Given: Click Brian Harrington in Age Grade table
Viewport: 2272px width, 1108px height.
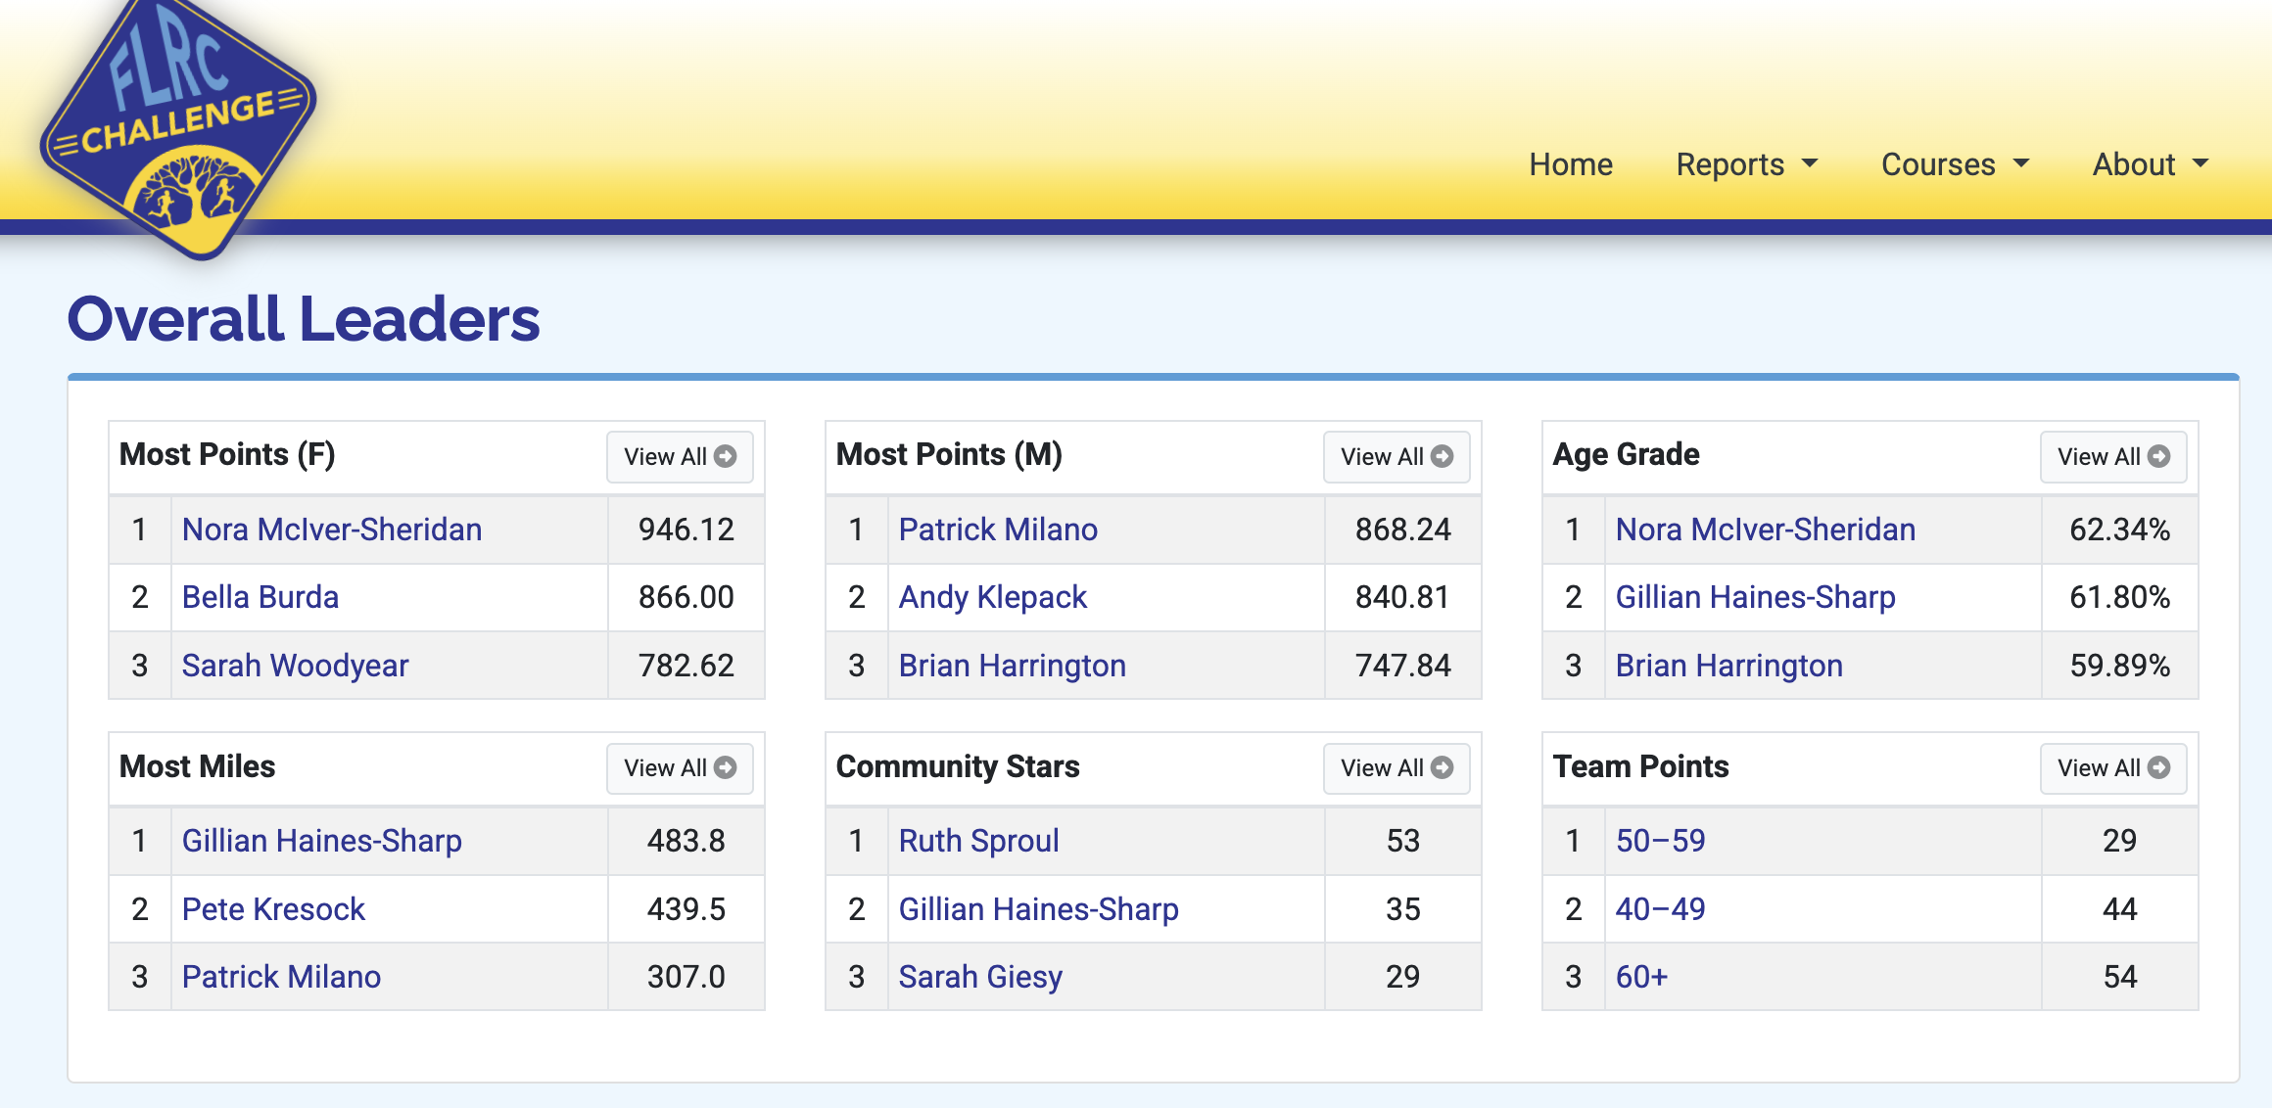Looking at the screenshot, I should point(1728,666).
